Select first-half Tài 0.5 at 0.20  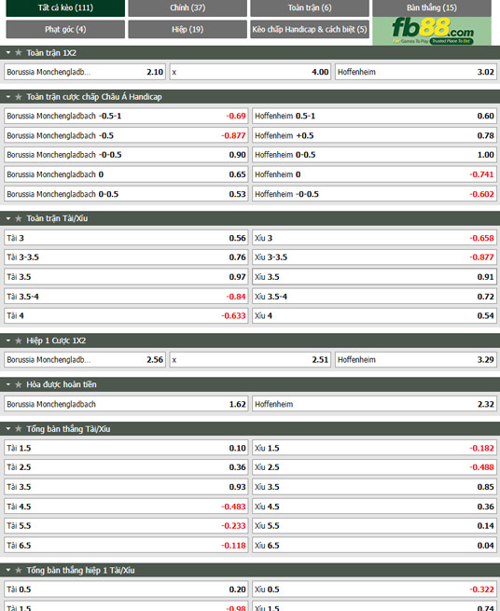(126, 590)
